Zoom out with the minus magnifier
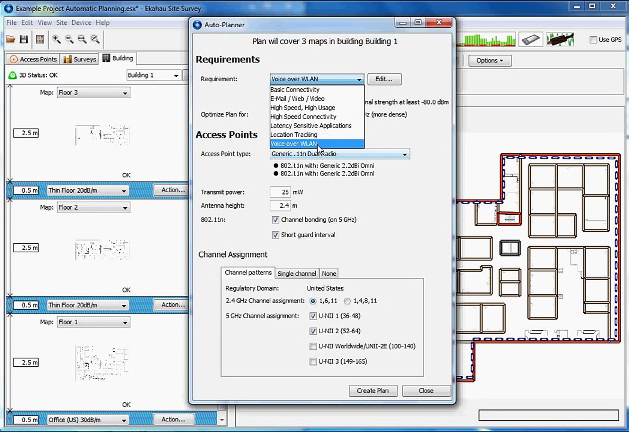The width and height of the screenshot is (629, 432). pos(69,39)
